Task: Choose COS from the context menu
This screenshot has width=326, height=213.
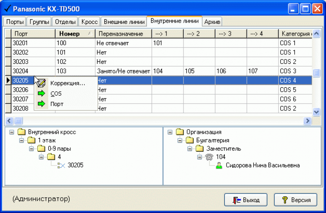Action: coord(66,93)
